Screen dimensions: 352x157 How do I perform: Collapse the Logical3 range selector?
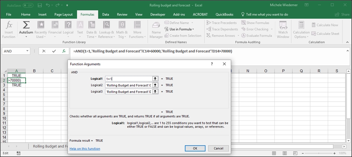155,92
